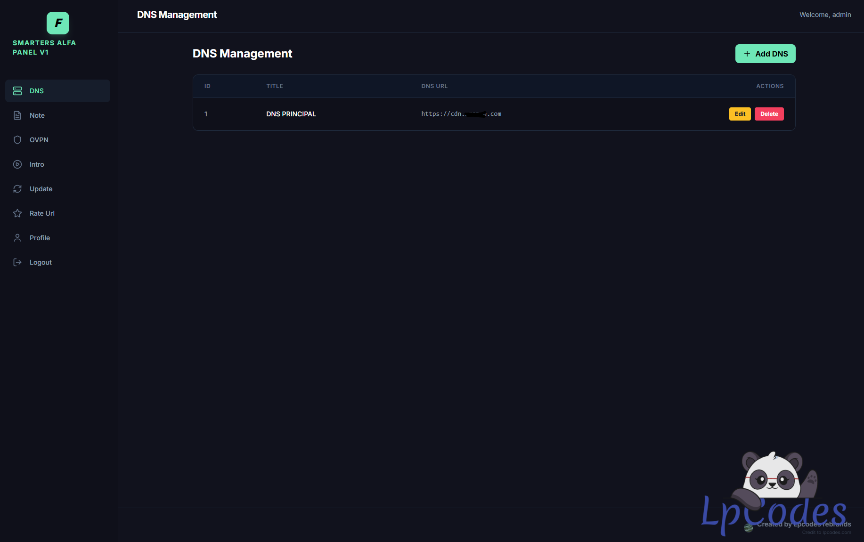Screen dimensions: 864x542
Task: Go to the OVPN section
Action: (x=39, y=140)
